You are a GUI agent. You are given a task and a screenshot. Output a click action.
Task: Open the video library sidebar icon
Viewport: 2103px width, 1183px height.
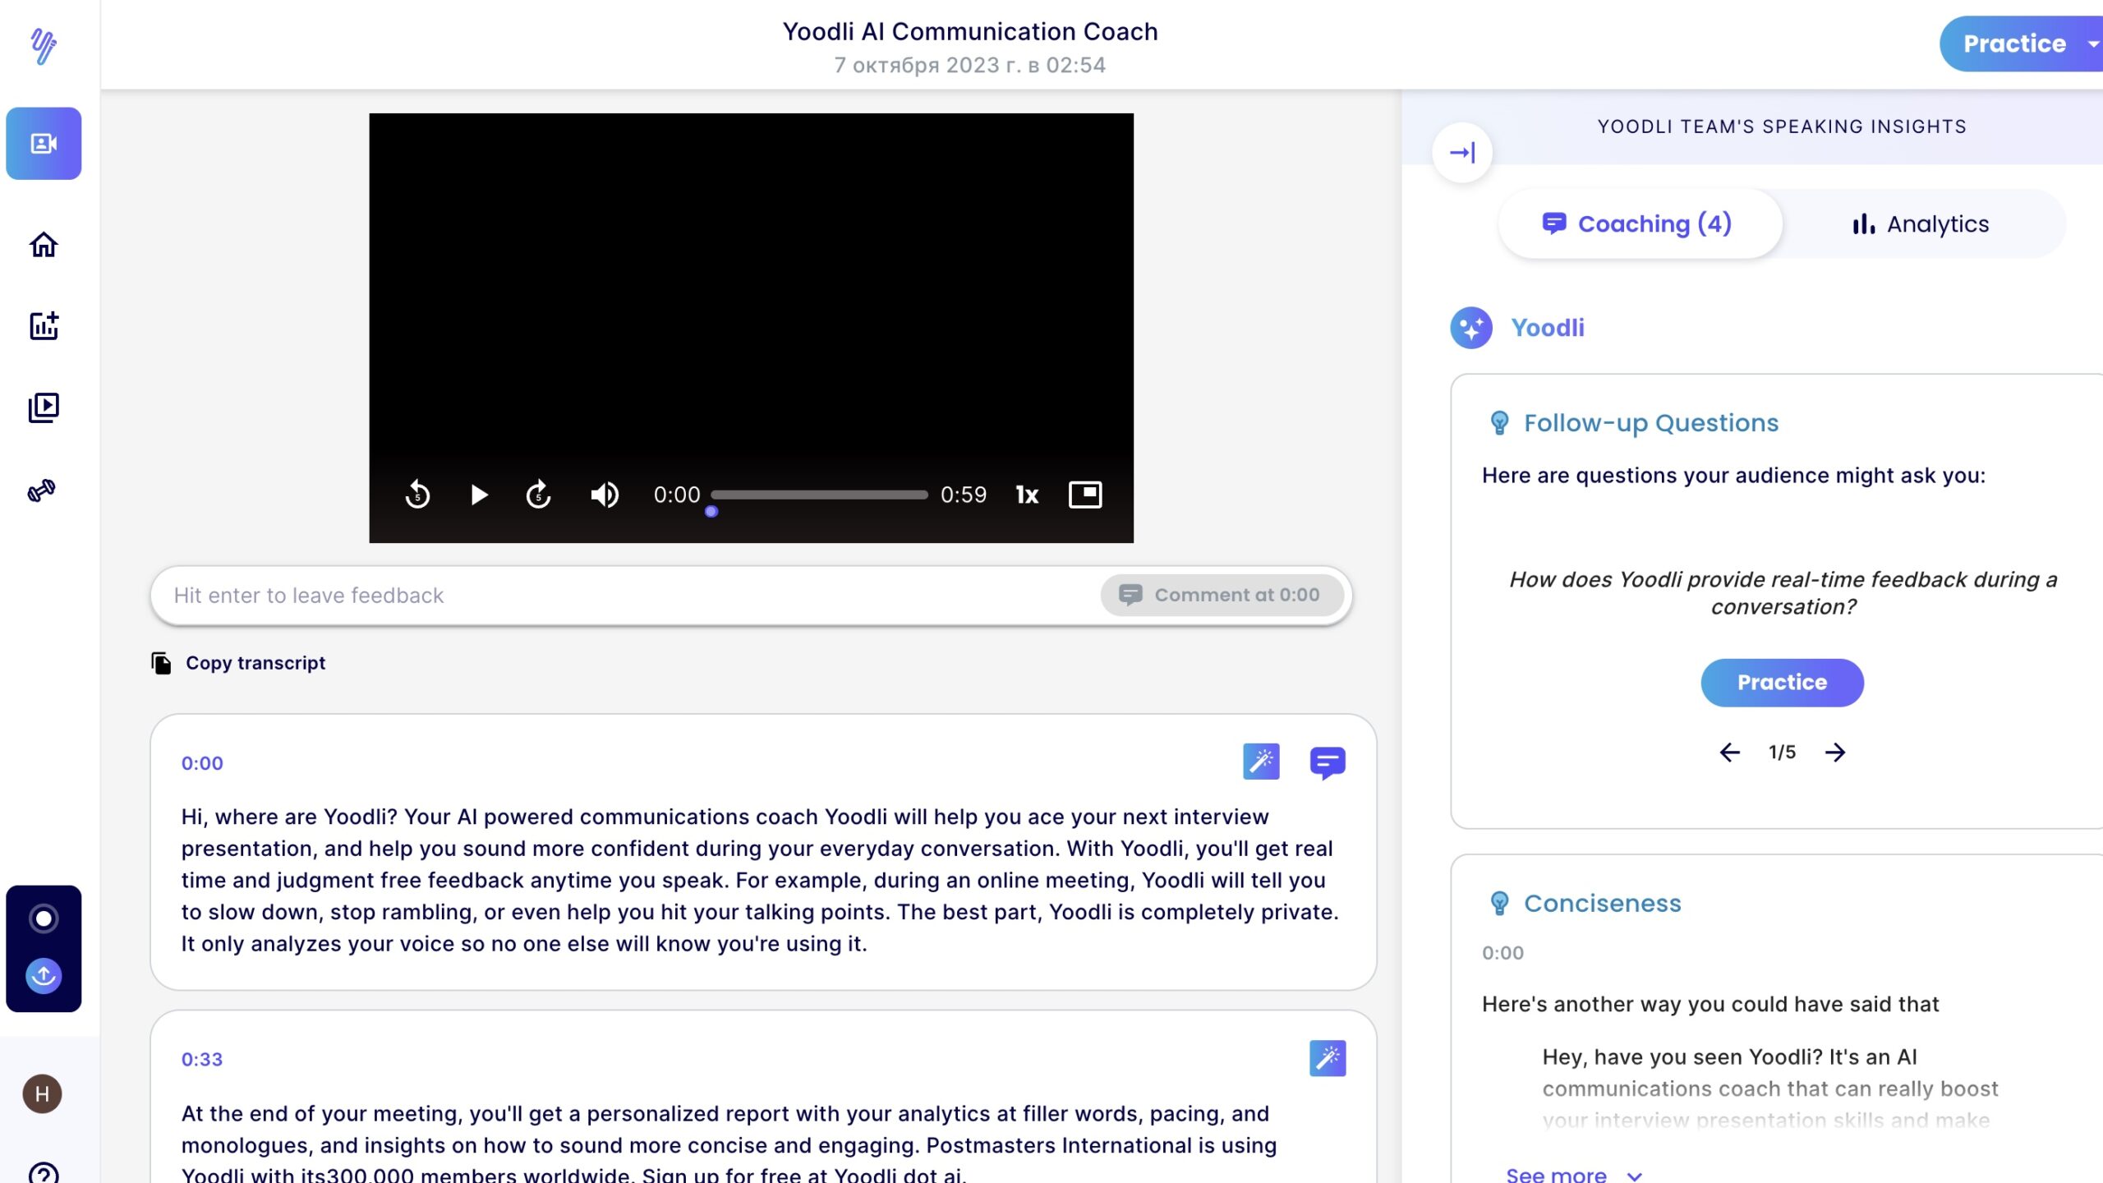click(44, 407)
